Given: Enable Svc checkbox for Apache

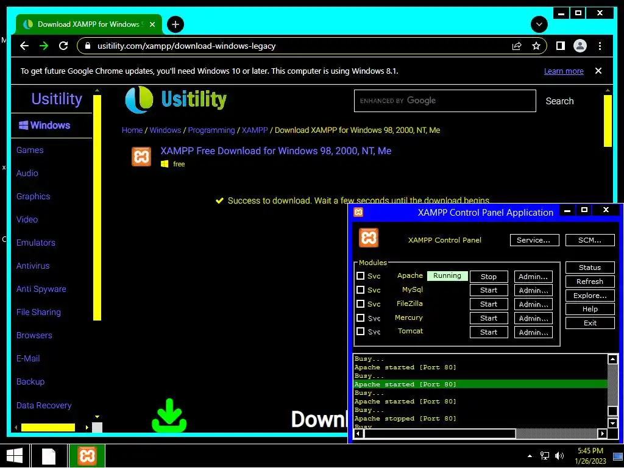Looking at the screenshot, I should pos(360,276).
